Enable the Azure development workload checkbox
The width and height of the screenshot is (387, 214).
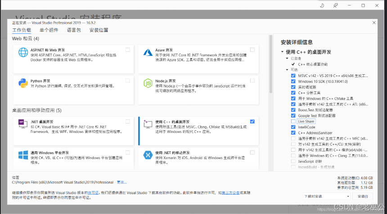pyautogui.click(x=252, y=50)
